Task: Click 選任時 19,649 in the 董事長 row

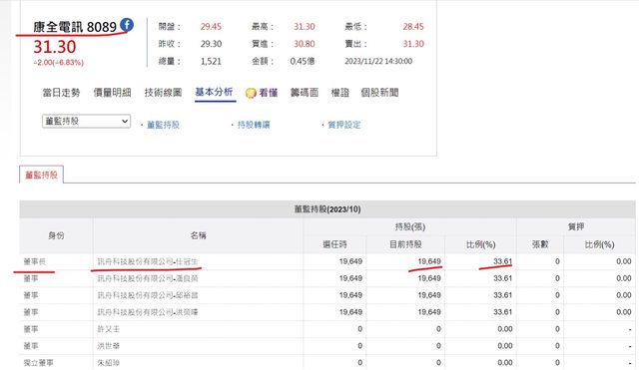Action: 350,261
